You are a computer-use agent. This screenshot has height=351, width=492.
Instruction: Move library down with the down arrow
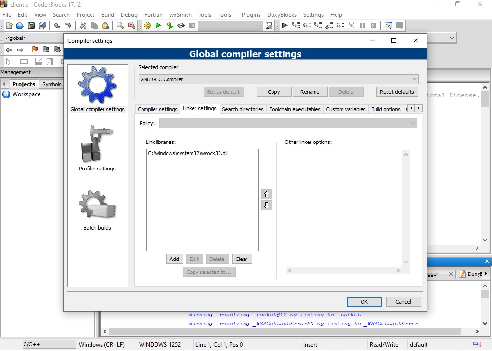click(266, 205)
